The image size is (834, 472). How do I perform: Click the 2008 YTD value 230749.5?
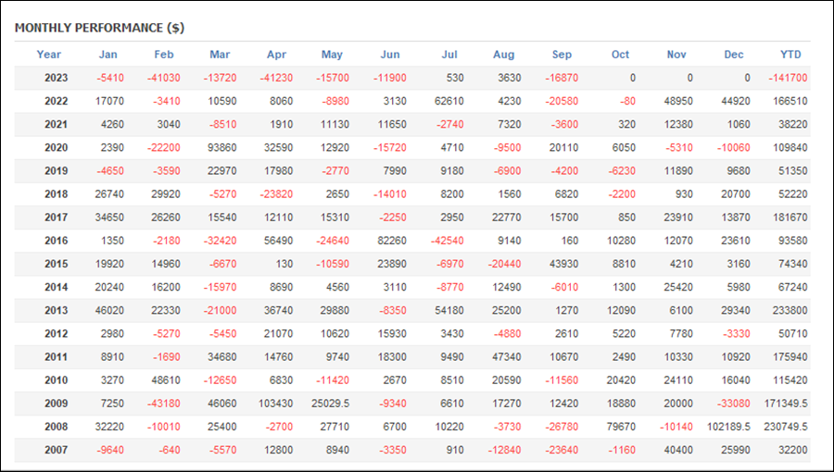click(x=786, y=427)
